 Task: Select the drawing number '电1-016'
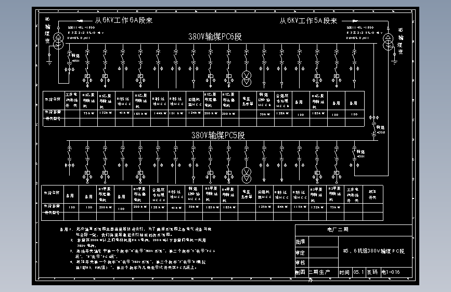pos(391,272)
